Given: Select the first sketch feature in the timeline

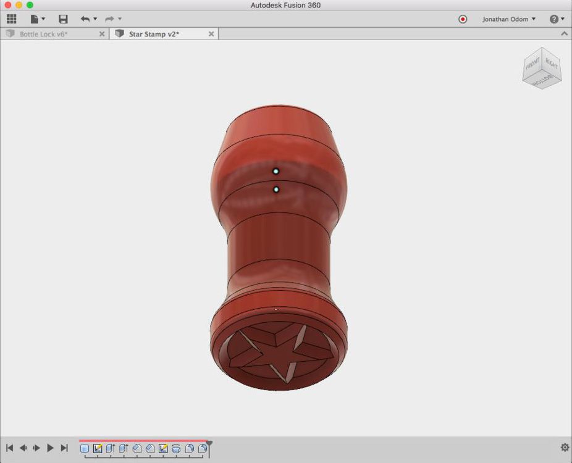Looking at the screenshot, I should coord(97,449).
